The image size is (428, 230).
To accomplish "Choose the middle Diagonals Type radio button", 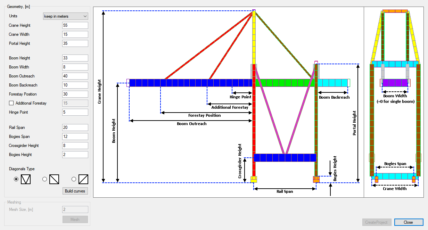I will click(44, 179).
